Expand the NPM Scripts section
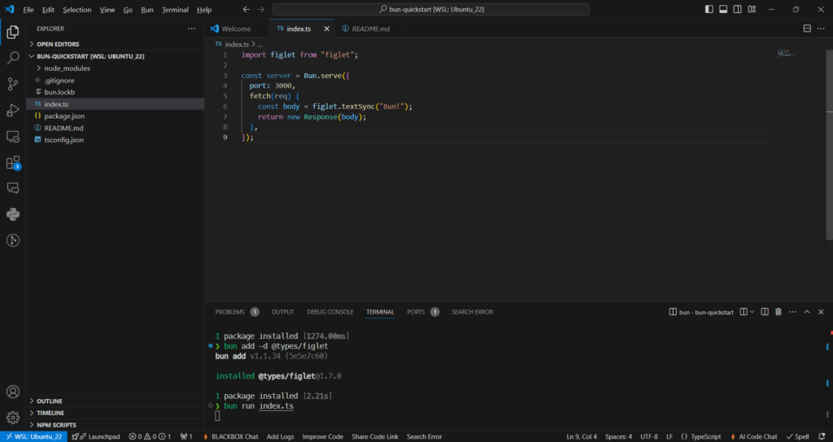Screen dimensions: 833x442 (x=115, y=425)
